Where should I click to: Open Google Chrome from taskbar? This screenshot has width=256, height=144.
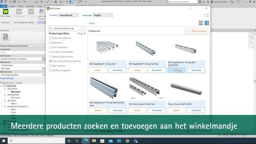tap(127, 141)
